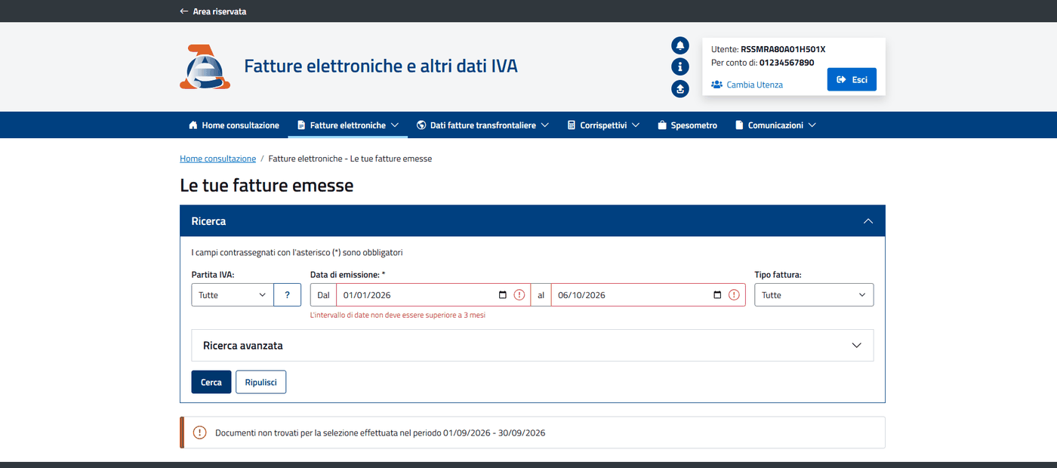1057x468 pixels.
Task: Click the warning icon in the no-documents alert
Action: (199, 433)
